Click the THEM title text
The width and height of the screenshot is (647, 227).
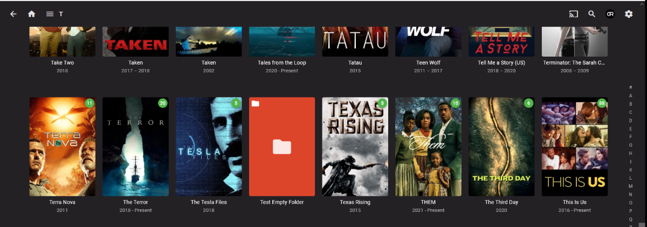point(428,202)
